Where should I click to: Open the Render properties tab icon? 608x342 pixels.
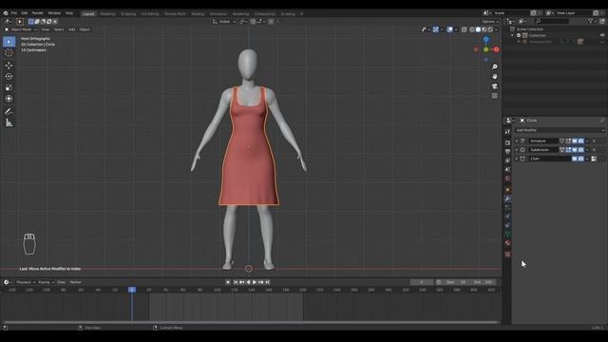[507, 142]
